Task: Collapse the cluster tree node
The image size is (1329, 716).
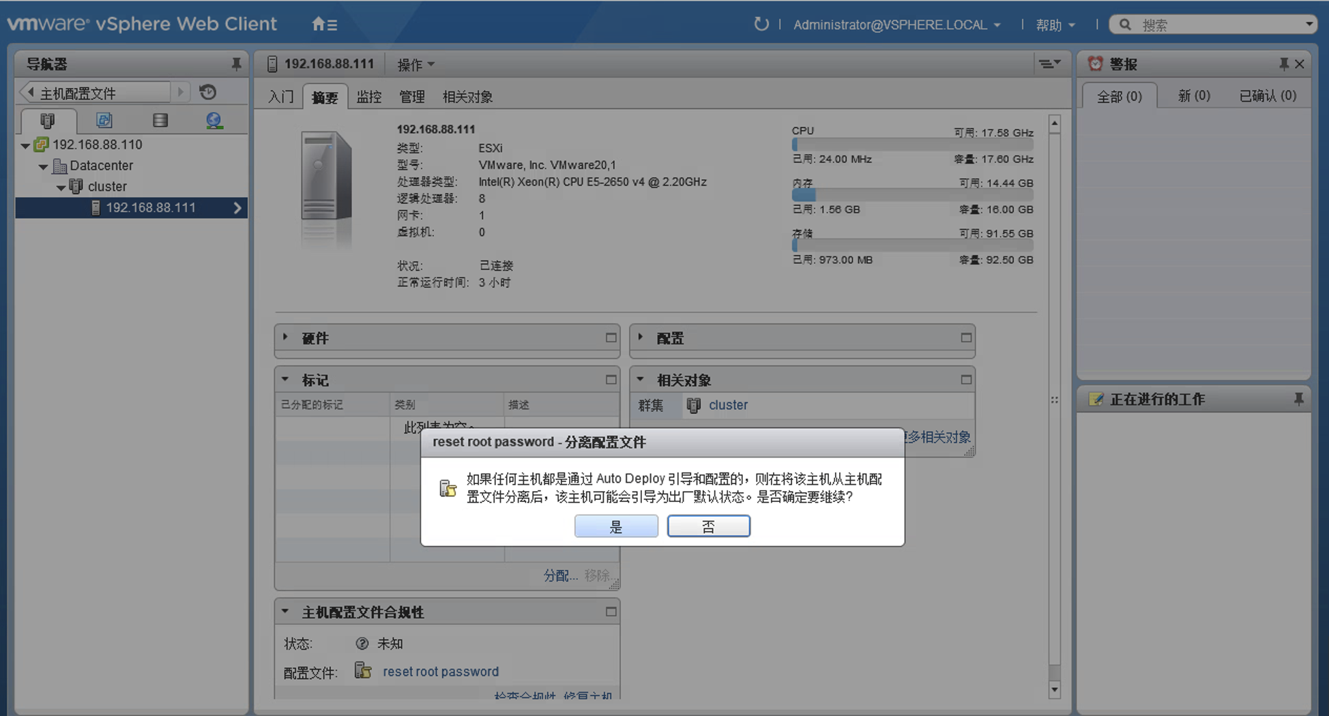Action: click(x=61, y=188)
